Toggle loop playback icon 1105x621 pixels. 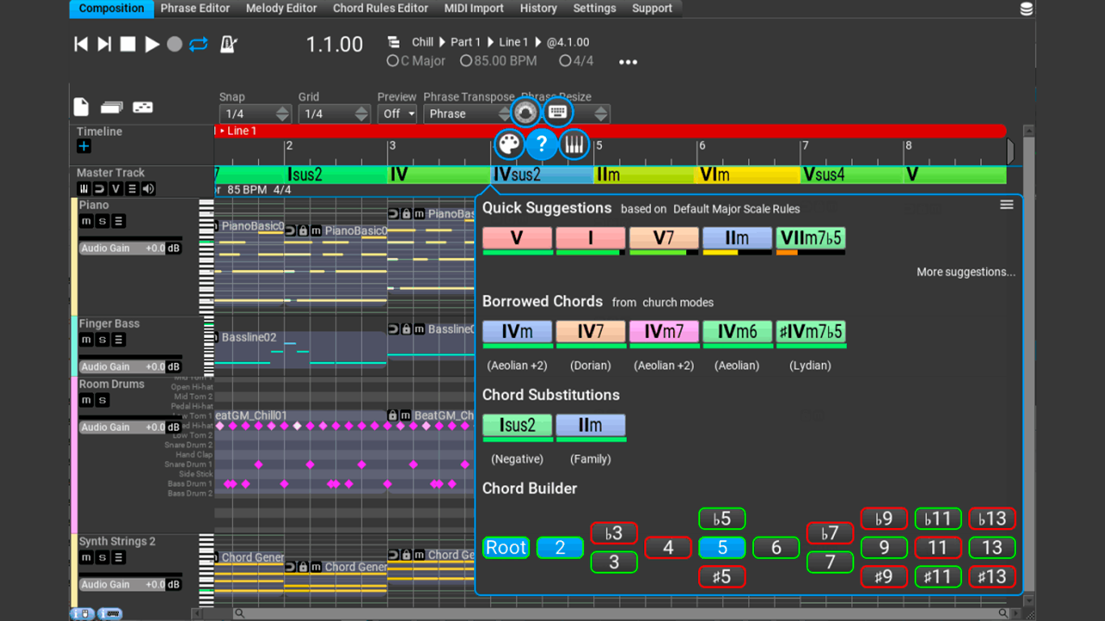coord(198,44)
